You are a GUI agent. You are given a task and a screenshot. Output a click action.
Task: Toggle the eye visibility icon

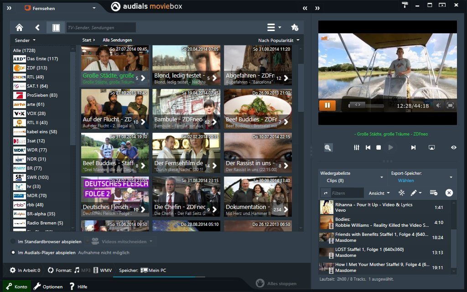coord(454,147)
